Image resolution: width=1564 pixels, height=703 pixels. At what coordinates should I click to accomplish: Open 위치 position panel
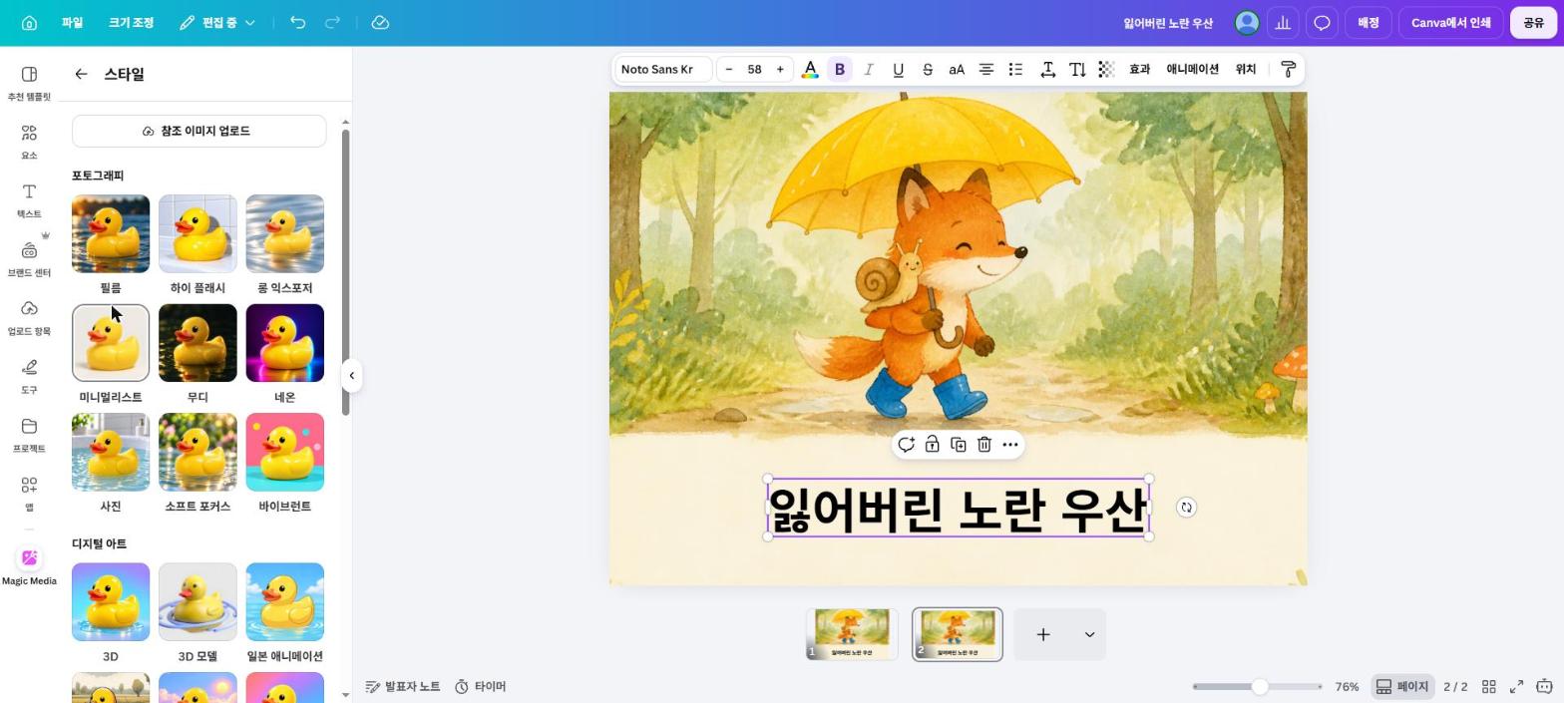point(1245,69)
